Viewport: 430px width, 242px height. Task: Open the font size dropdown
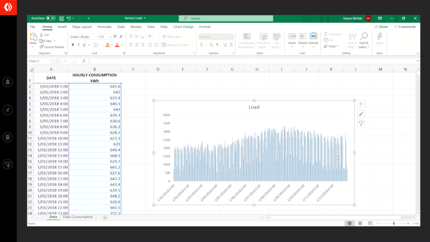click(x=110, y=37)
